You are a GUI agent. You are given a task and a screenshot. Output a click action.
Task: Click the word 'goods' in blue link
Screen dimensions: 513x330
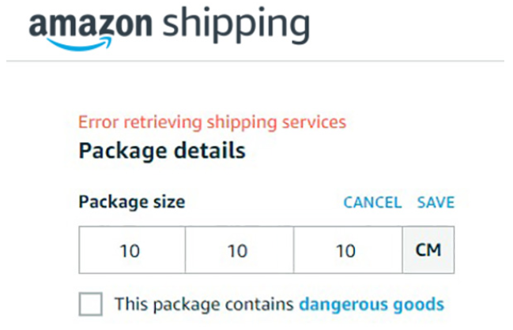[418, 305]
